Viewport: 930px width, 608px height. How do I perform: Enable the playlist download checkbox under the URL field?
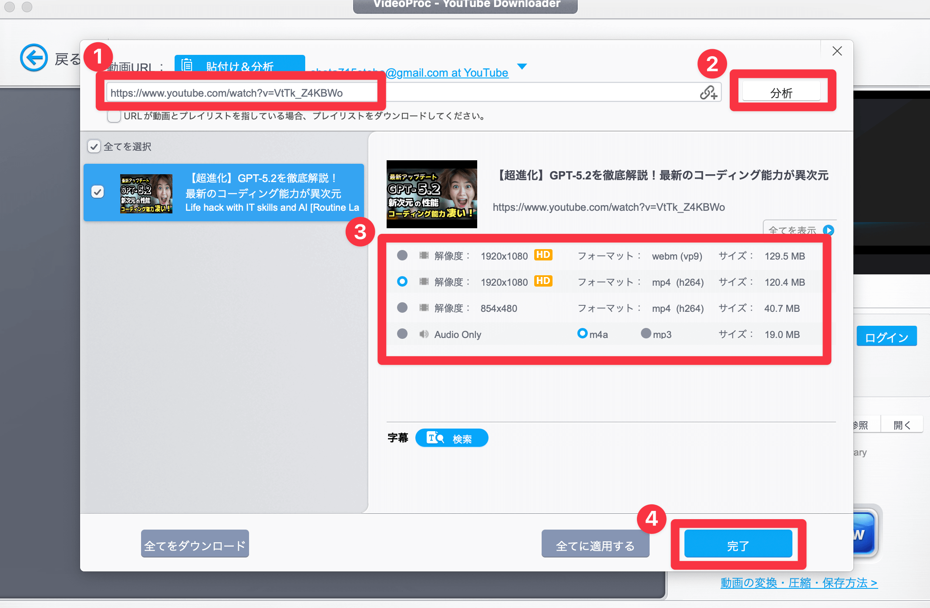click(x=114, y=116)
